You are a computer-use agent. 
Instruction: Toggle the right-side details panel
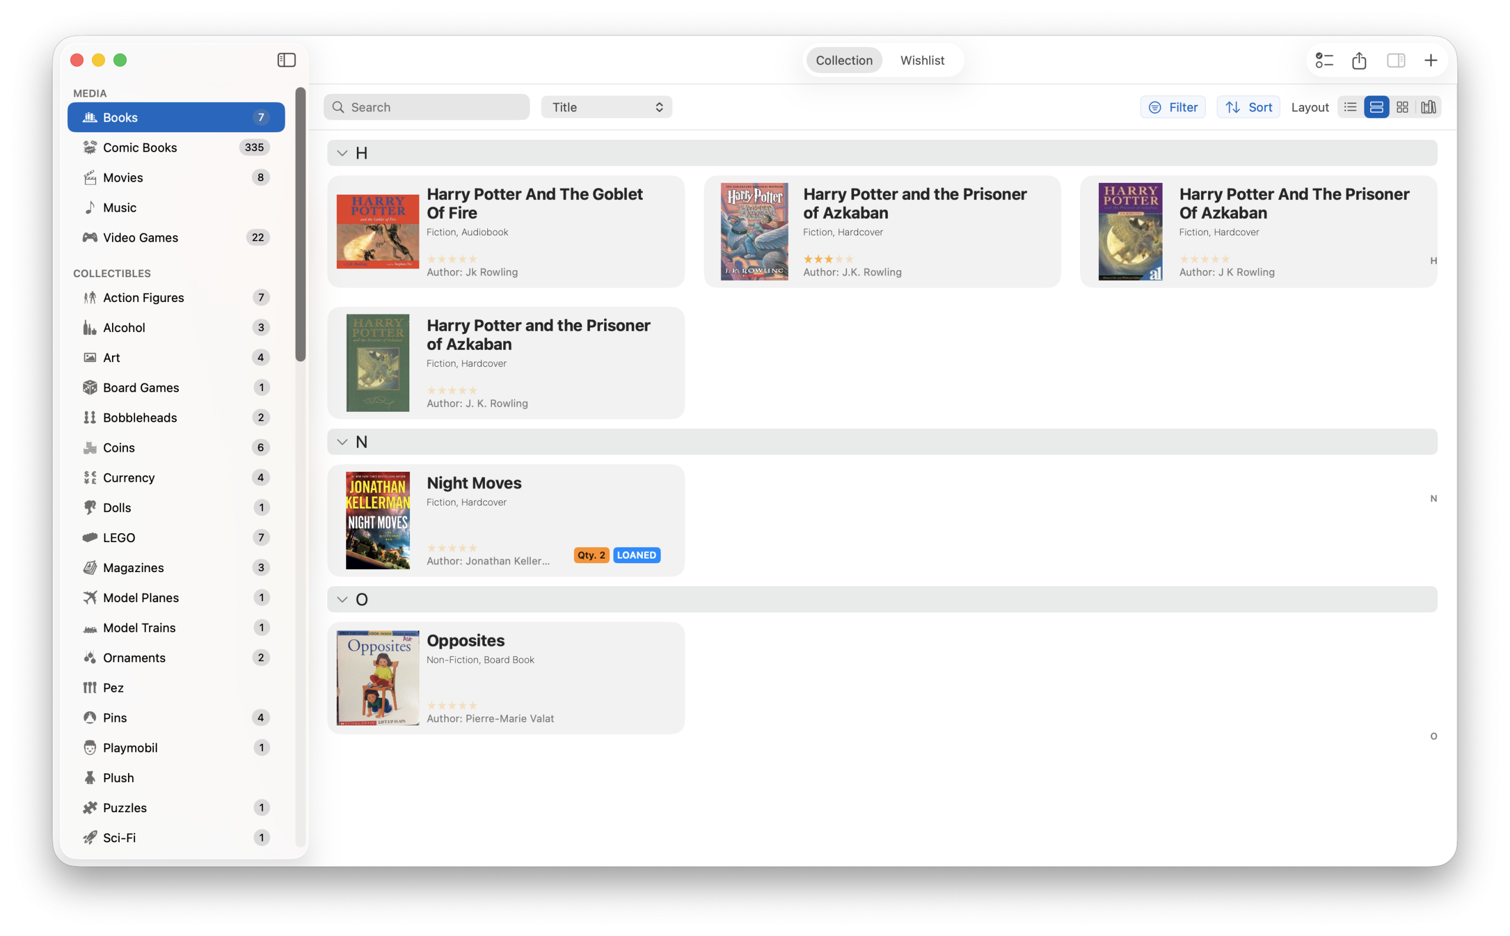click(x=1395, y=60)
